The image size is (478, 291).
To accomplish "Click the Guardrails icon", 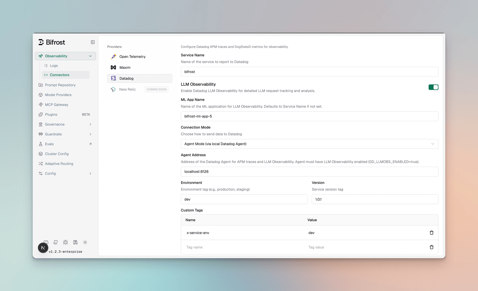I will 41,134.
